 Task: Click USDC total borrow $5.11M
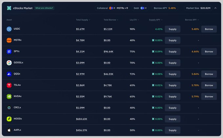click(x=108, y=29)
